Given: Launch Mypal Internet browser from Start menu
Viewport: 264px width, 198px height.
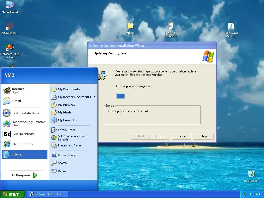Looking at the screenshot, I should pos(25,90).
